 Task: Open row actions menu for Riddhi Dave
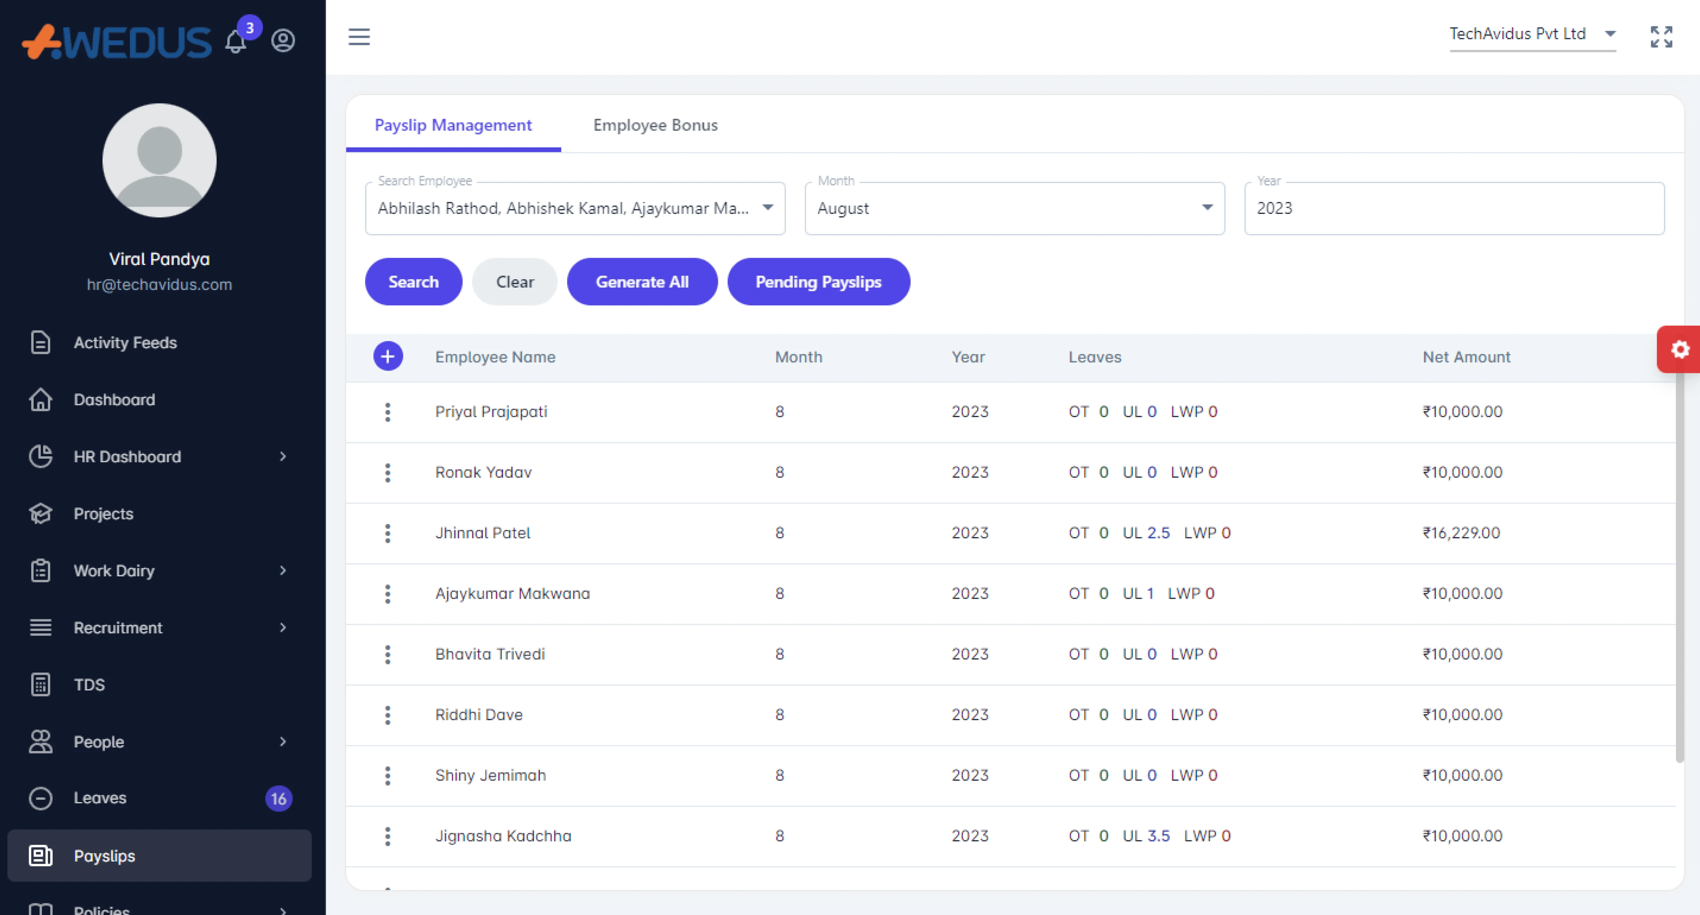pyautogui.click(x=387, y=715)
